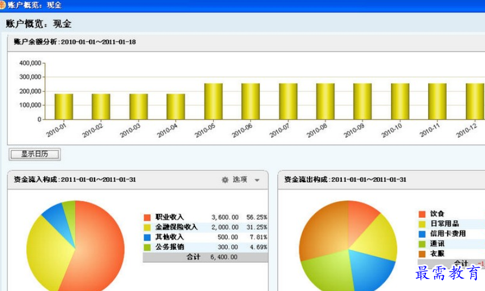Image resolution: width=485 pixels, height=291 pixels.
Task: Click the 资金流入构成 panel header
Action: click(x=75, y=180)
